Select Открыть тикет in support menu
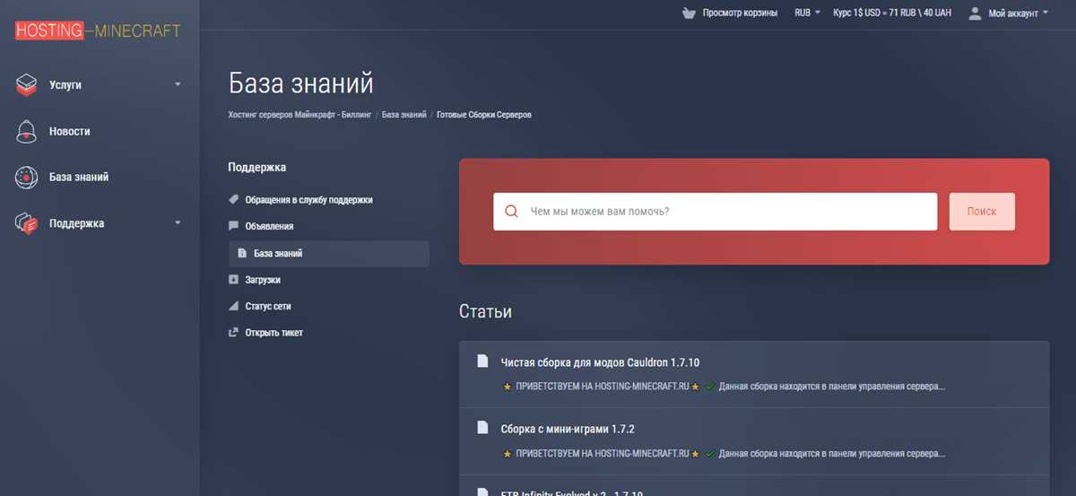1076x496 pixels. 273,333
